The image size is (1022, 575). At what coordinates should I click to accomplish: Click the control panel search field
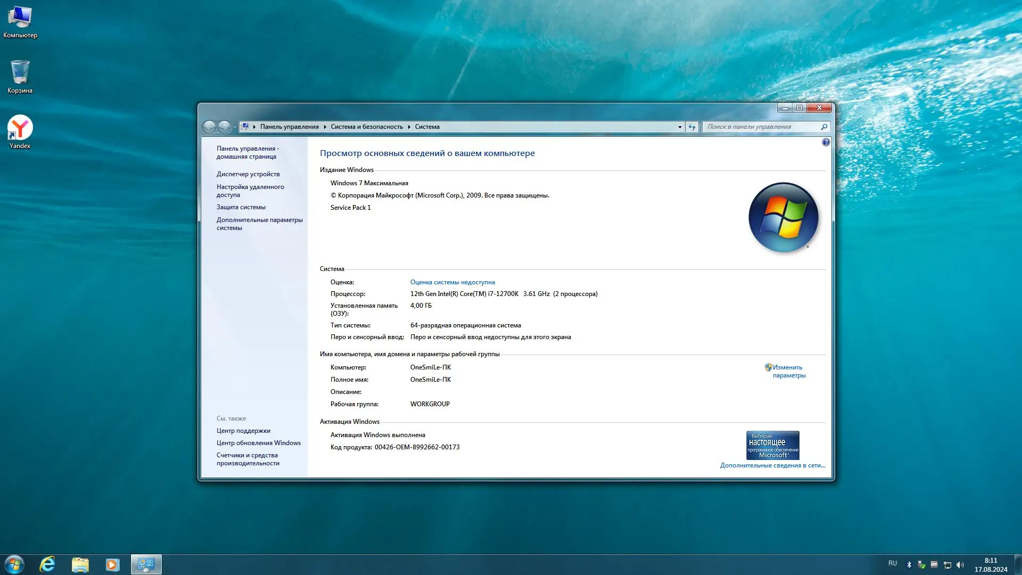[761, 127]
